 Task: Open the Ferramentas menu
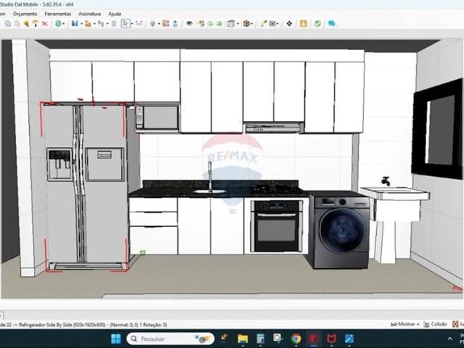(x=57, y=14)
